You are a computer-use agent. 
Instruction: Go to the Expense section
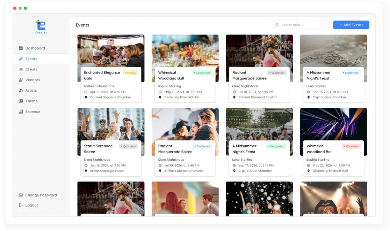(x=32, y=112)
